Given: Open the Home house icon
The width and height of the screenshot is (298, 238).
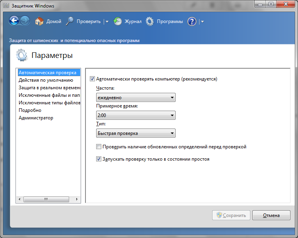Looking at the screenshot, I should click(39, 21).
